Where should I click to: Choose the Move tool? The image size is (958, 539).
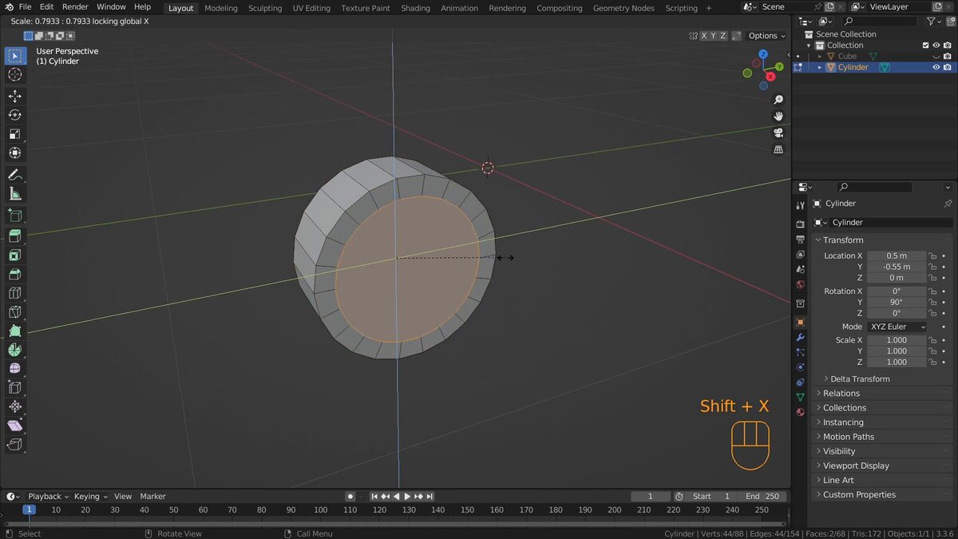click(15, 96)
